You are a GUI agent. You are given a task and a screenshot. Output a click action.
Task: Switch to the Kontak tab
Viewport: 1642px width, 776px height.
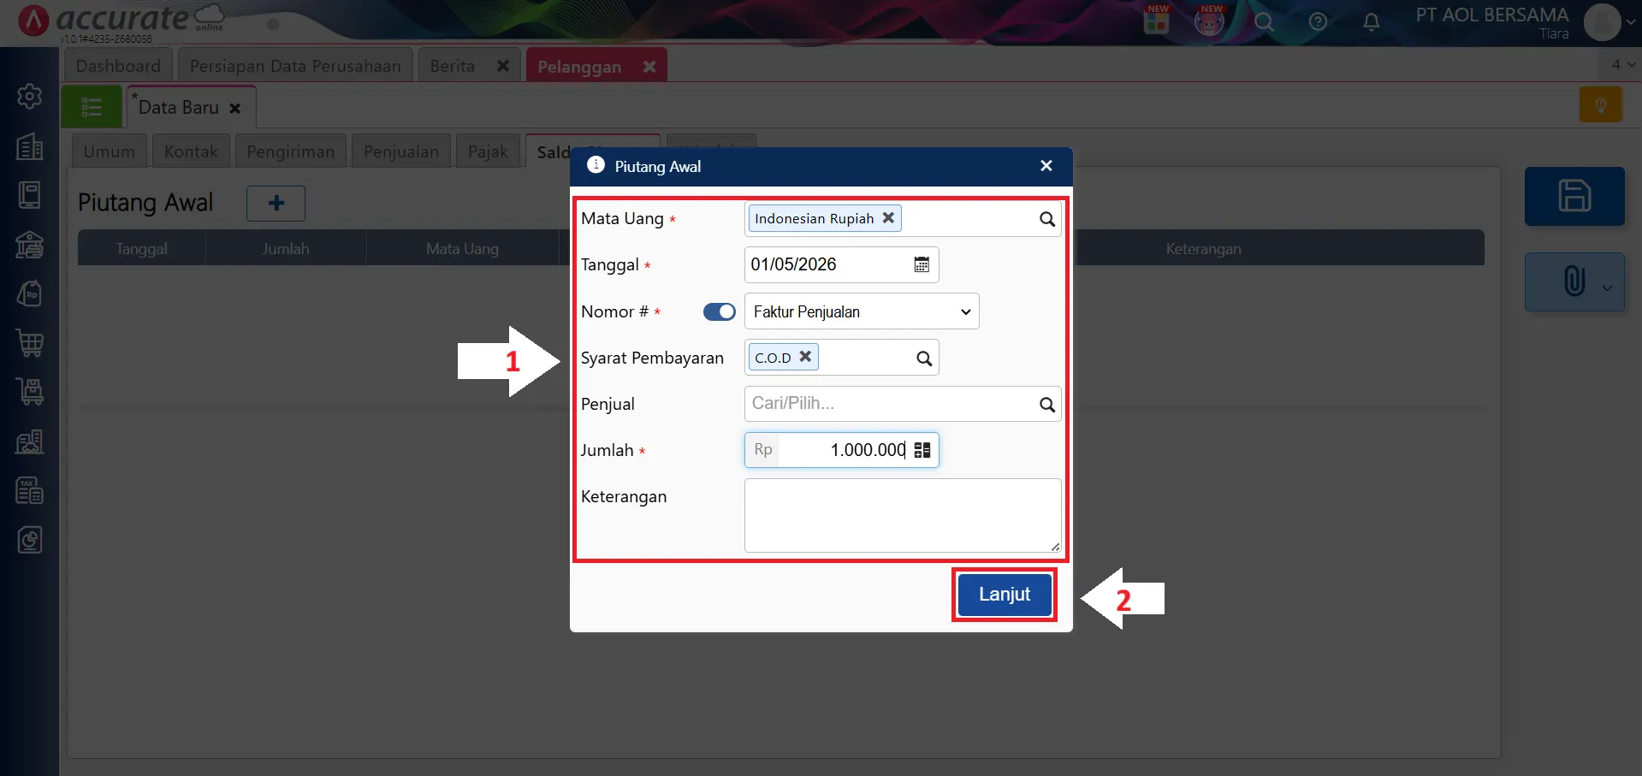[x=191, y=151]
